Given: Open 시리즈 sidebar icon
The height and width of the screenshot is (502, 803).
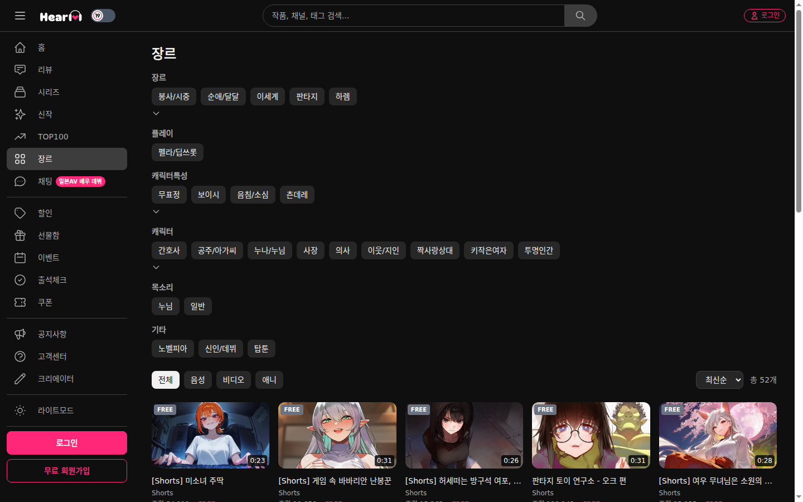Looking at the screenshot, I should click(20, 92).
